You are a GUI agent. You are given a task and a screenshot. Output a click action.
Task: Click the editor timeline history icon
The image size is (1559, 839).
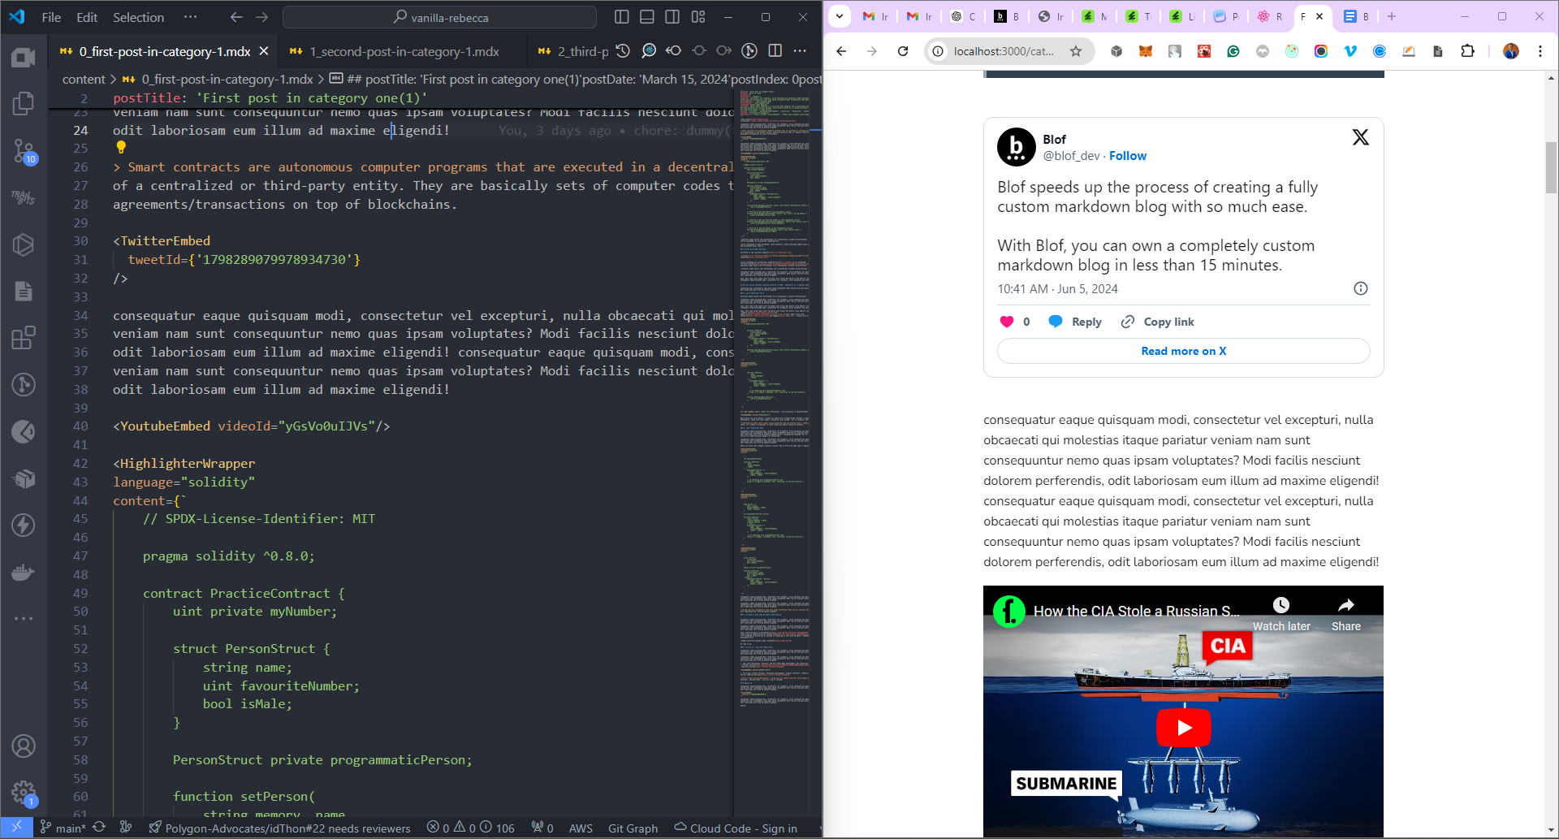click(623, 50)
